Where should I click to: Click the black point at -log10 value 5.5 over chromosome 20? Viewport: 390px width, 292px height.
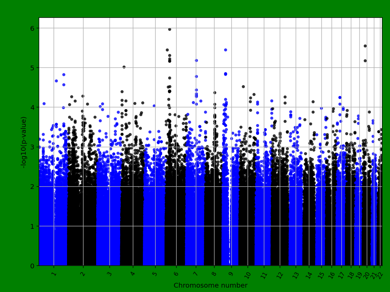(365, 45)
